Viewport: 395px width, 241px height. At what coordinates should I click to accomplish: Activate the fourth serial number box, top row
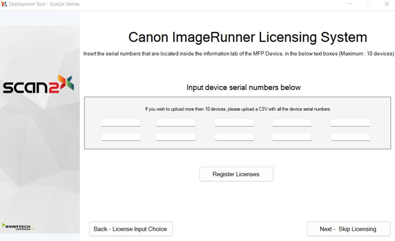pyautogui.click(x=291, y=122)
